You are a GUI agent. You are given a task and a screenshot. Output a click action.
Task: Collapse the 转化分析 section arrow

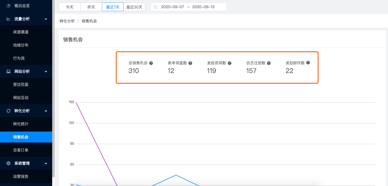click(46, 111)
